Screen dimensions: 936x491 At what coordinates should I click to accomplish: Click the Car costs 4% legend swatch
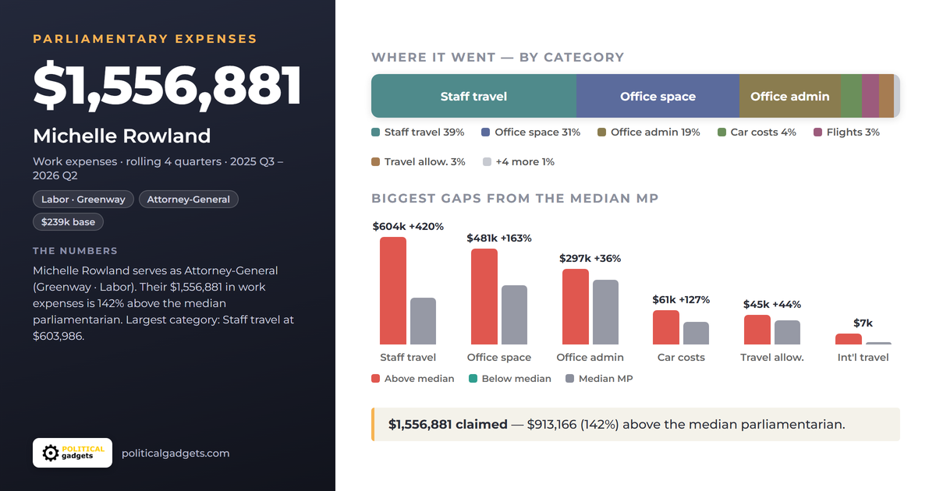(x=722, y=132)
